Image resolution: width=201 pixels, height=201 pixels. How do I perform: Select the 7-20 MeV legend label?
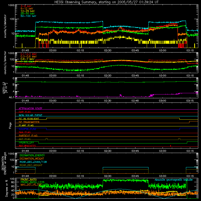[27, 62]
